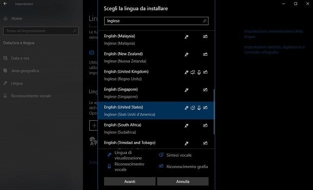Click the back arrow in Impostazioni

click(x=5, y=4)
